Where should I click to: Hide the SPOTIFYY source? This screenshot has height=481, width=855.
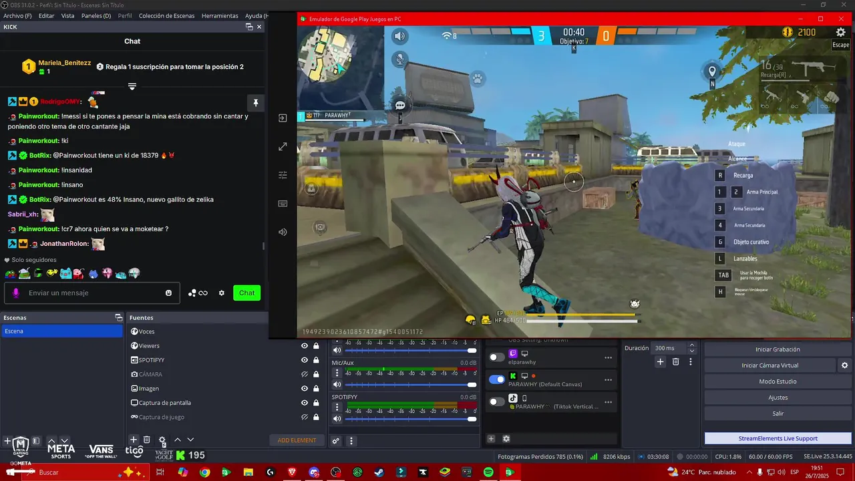305,360
